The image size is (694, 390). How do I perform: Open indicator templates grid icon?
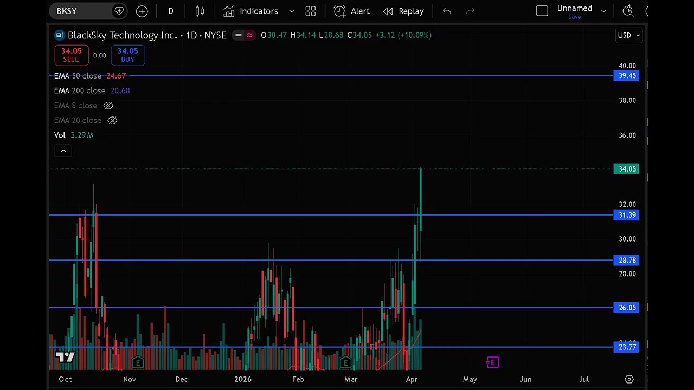310,11
